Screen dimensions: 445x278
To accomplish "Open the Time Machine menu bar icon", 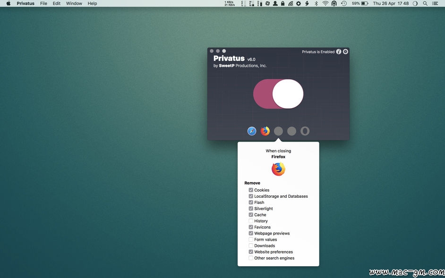I will [x=344, y=3].
